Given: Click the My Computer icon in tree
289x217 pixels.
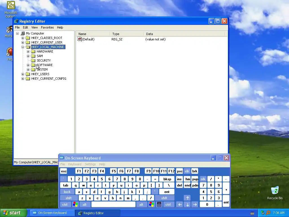Looking at the screenshot, I should click(x=23, y=33).
